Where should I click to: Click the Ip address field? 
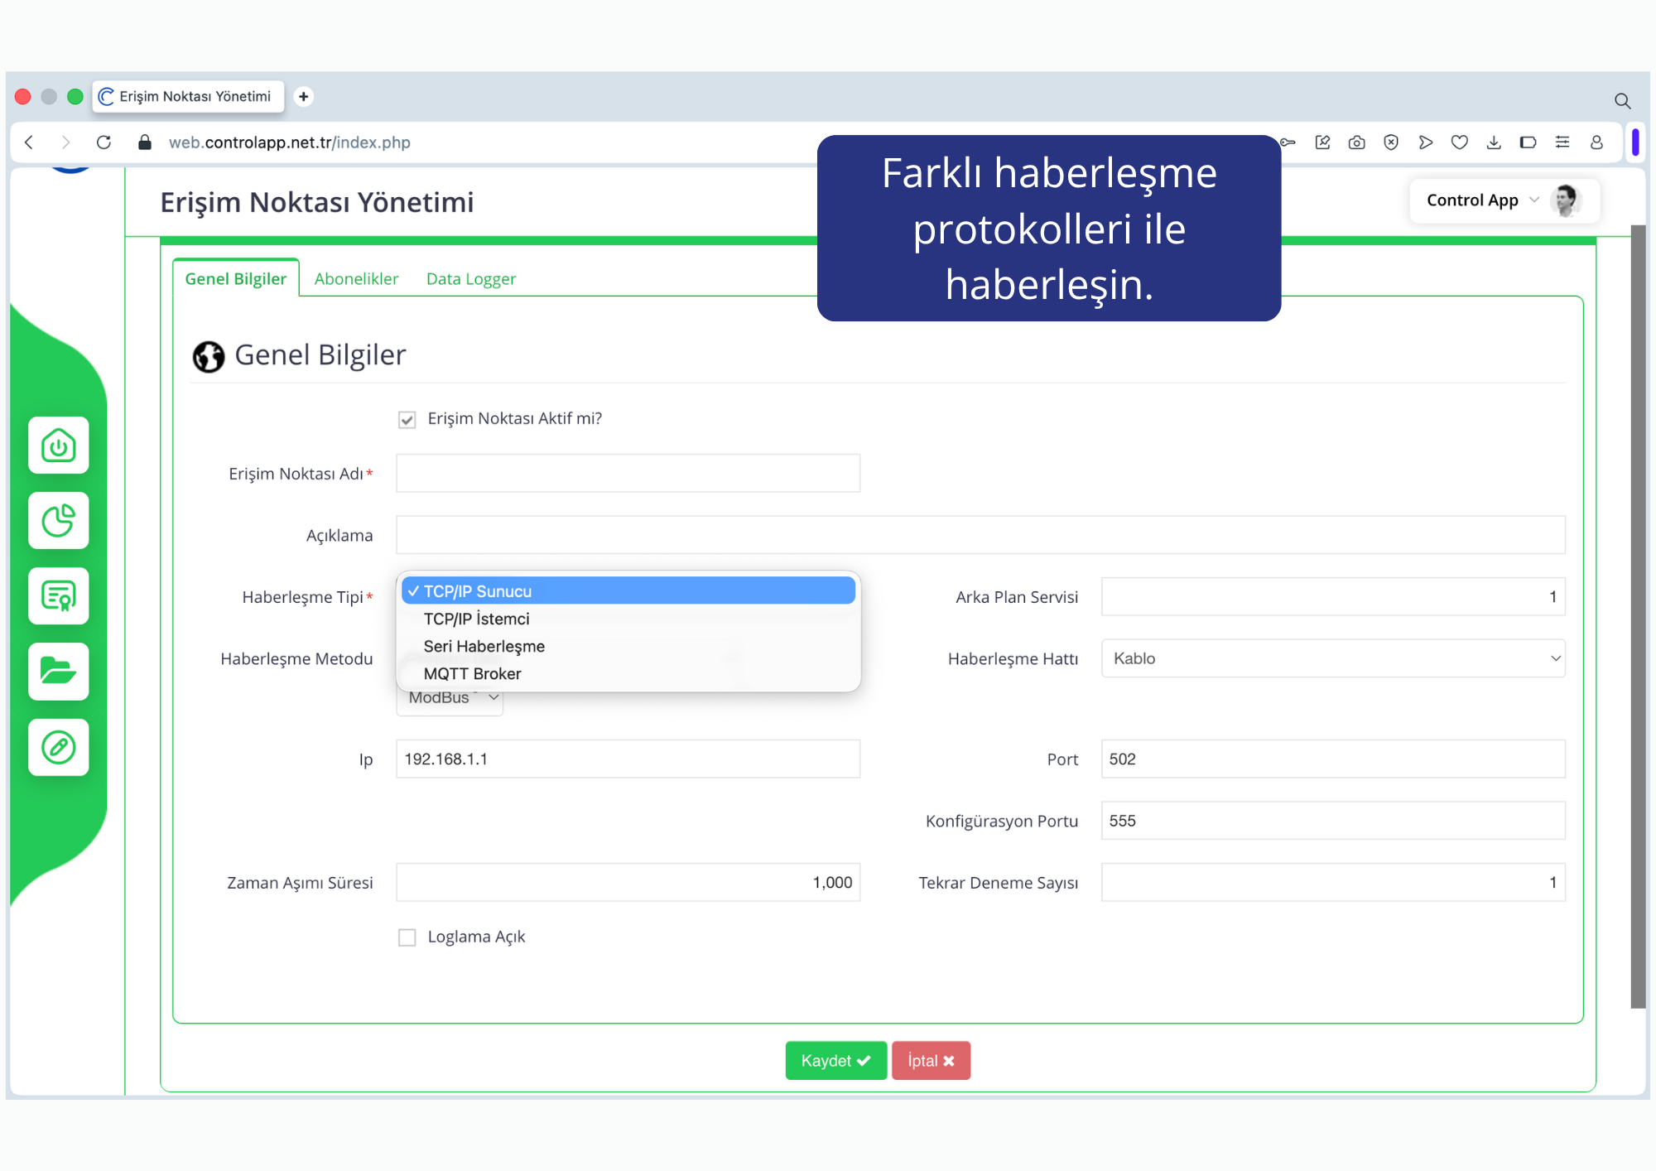click(628, 759)
